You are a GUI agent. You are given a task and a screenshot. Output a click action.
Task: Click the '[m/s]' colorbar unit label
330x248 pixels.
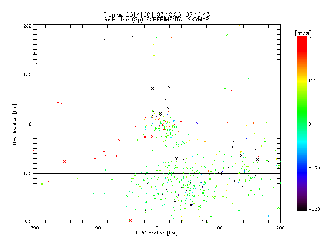(303, 33)
